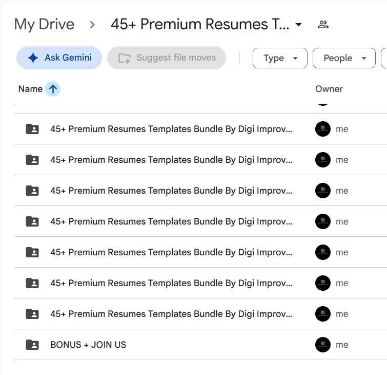This screenshot has width=387, height=375.
Task: Reverse sort direction with the up arrow
Action: [53, 89]
